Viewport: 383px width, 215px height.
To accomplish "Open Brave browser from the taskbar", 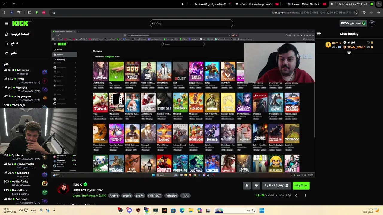I will (x=138, y=210).
